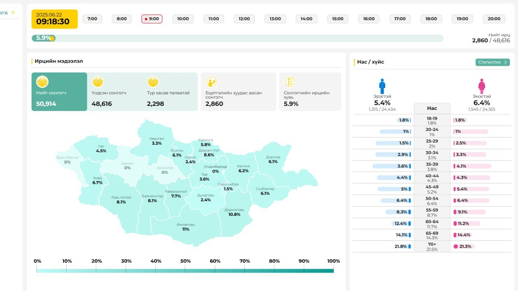Screen dimensions: 518x291
Task: Select Ховд province showing 6.7%
Action: tap(97, 180)
